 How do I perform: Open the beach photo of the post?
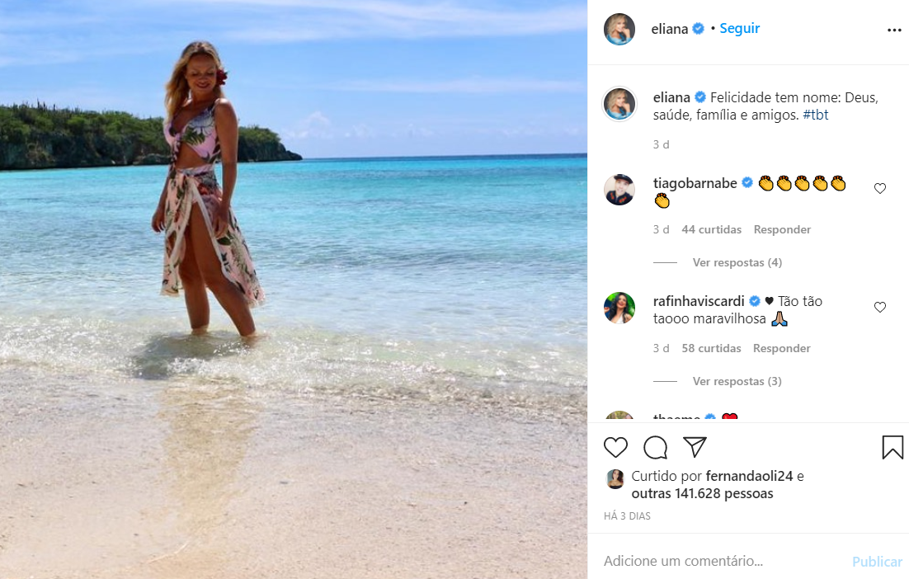(294, 289)
